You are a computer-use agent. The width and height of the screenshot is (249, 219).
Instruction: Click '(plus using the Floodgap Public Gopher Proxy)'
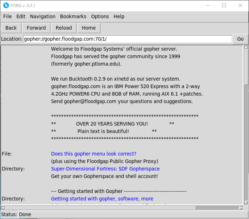[x=105, y=161]
